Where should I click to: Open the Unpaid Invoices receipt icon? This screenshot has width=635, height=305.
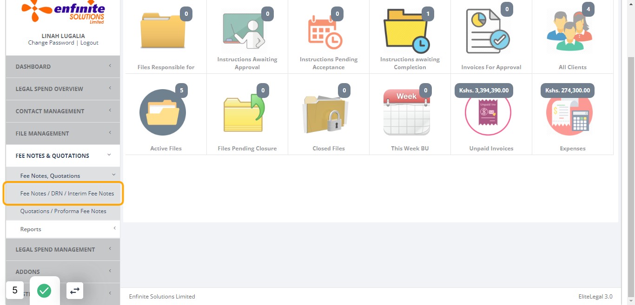(488, 112)
